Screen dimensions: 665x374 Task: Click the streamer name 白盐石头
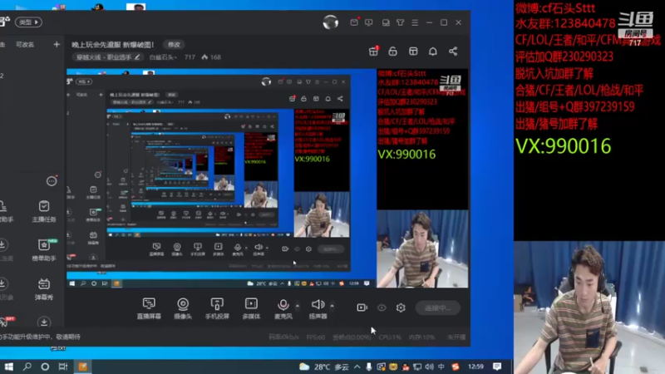[162, 57]
